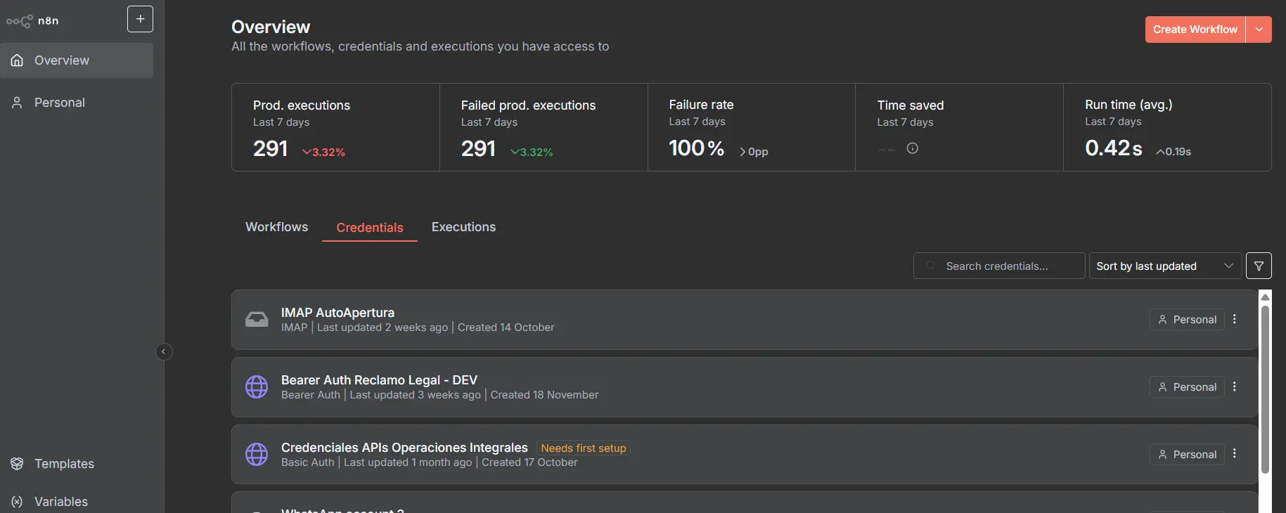This screenshot has height=513, width=1286.
Task: Click the n8n logo icon
Action: (x=19, y=21)
